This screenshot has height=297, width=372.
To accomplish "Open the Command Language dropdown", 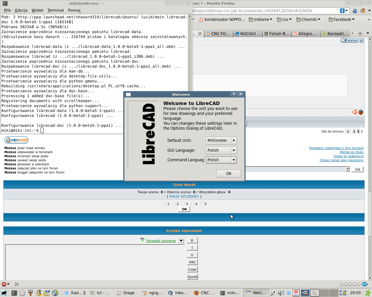I will [221, 160].
